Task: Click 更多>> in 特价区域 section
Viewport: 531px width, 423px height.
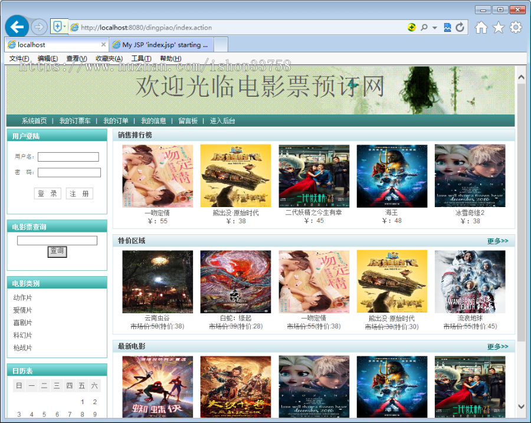Action: [x=497, y=241]
